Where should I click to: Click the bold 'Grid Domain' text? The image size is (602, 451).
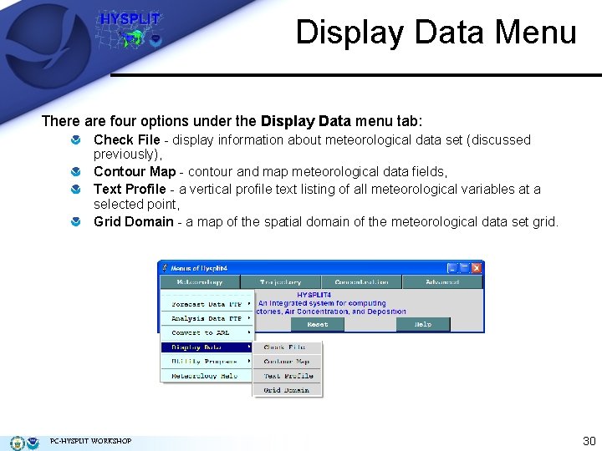[134, 221]
